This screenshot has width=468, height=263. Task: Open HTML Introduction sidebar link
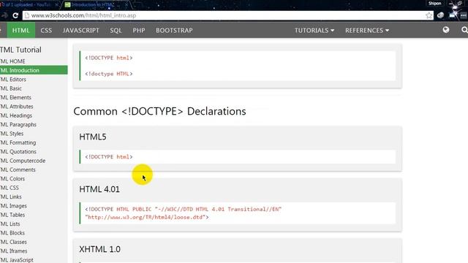33,70
